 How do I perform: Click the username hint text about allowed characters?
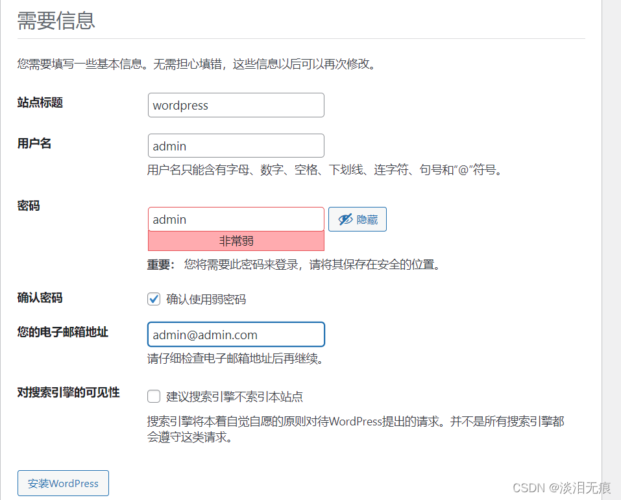click(x=324, y=170)
